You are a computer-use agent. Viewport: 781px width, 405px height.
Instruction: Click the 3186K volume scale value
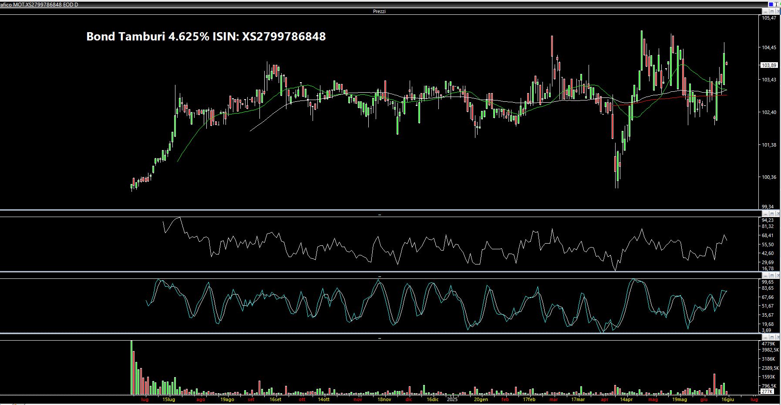tap(769, 359)
